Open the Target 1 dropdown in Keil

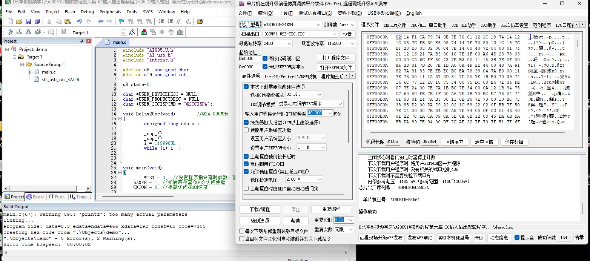click(x=123, y=33)
